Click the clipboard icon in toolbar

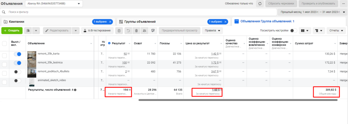119,30
